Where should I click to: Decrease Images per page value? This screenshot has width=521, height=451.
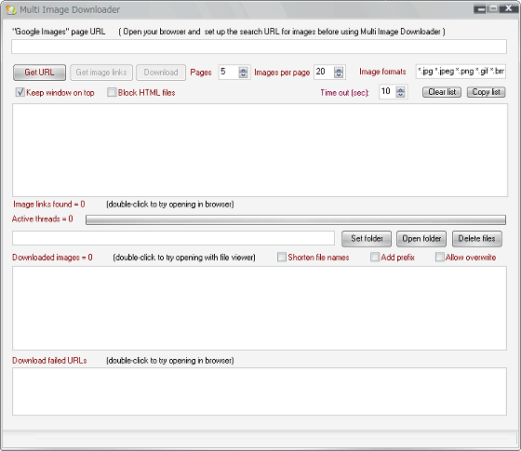[339, 75]
